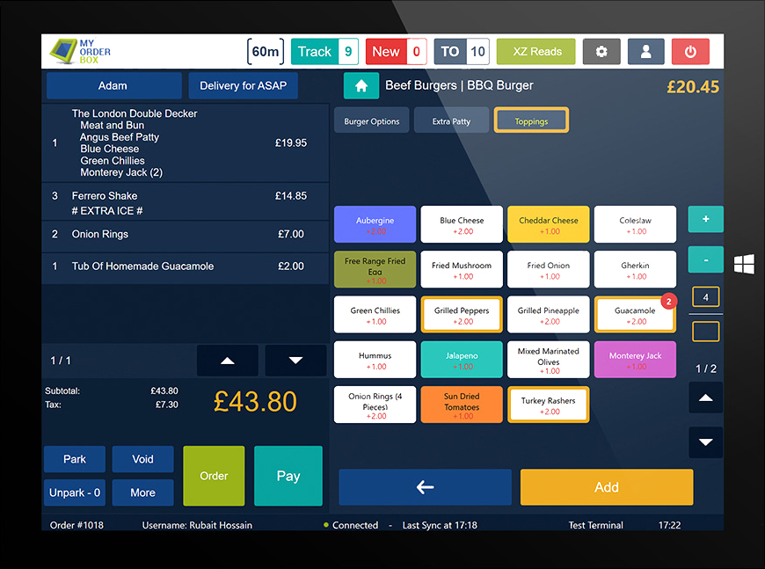Image resolution: width=765 pixels, height=569 pixels.
Task: Toggle the Gherkin topping
Action: pos(635,269)
